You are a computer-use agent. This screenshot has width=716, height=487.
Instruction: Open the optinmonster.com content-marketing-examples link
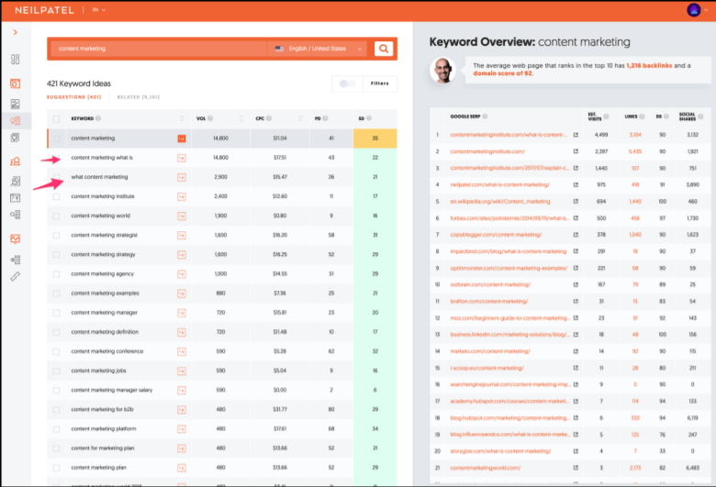point(509,268)
